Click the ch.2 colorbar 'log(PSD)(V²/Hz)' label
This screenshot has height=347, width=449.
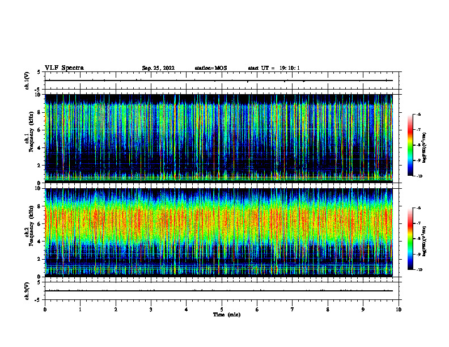(x=425, y=241)
